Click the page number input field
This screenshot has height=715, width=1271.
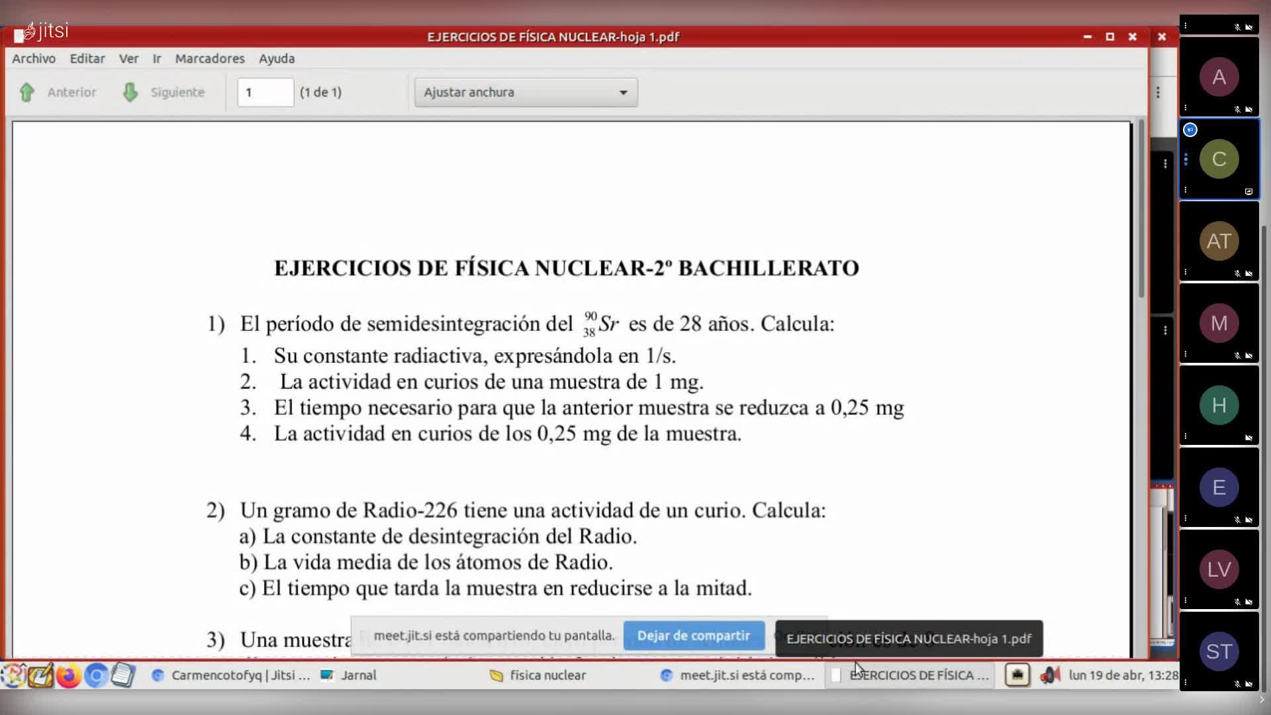point(265,93)
